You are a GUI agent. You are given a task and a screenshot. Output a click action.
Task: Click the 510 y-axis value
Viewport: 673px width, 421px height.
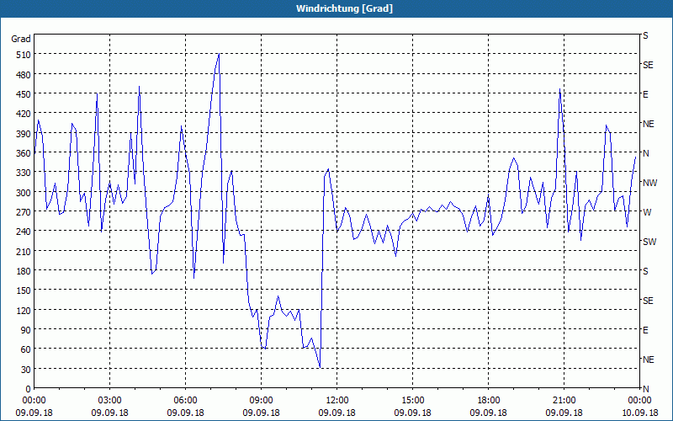click(24, 55)
